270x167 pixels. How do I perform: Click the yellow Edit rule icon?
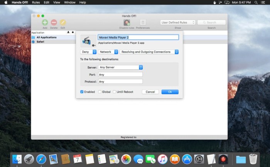62,23
